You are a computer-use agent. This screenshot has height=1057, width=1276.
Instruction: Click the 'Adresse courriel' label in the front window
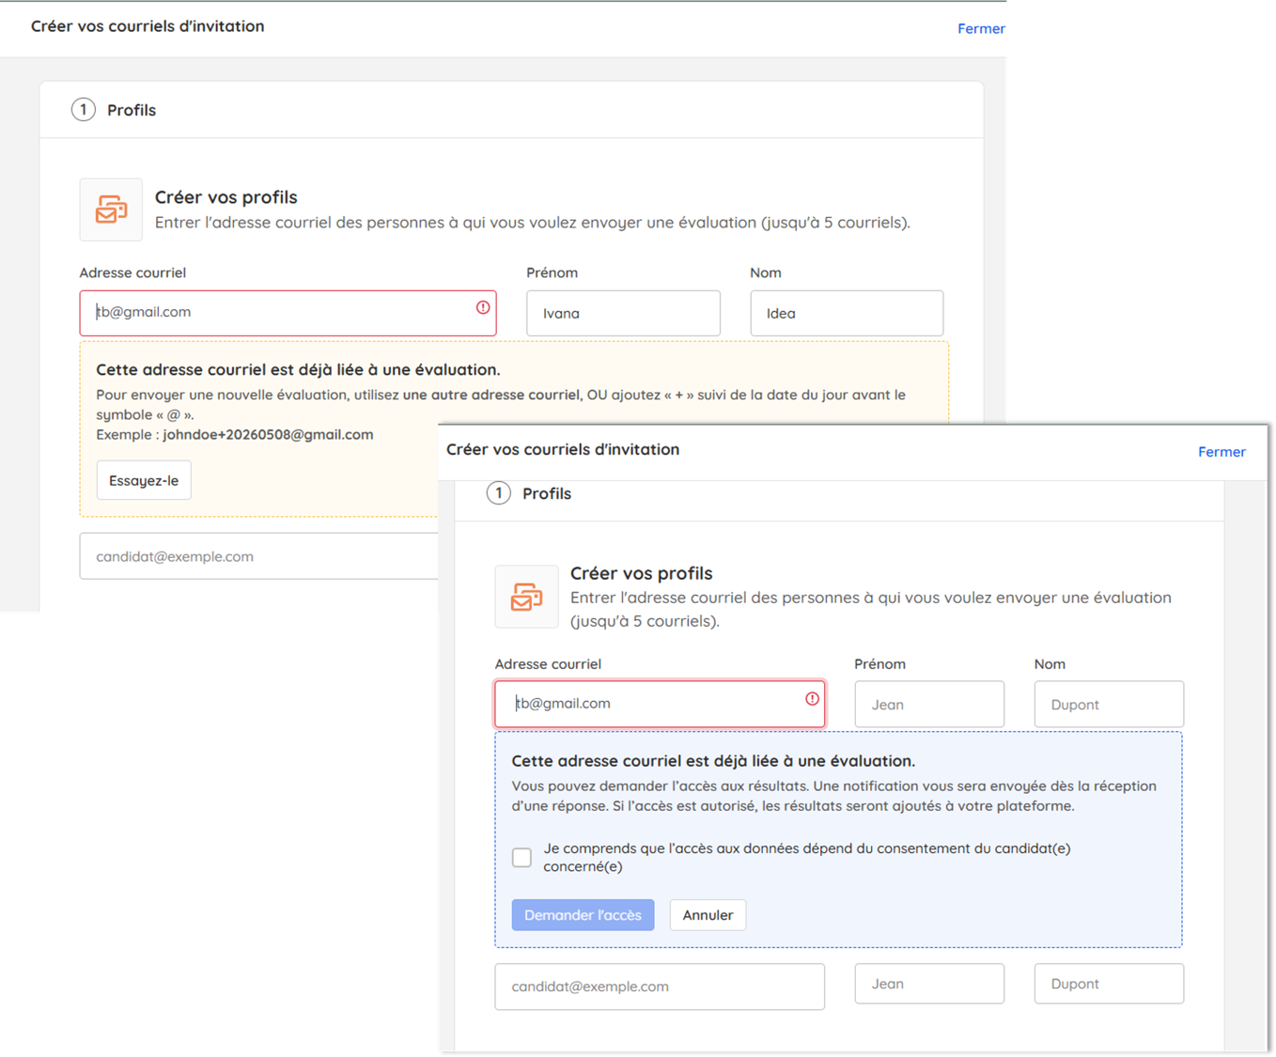[x=548, y=664]
